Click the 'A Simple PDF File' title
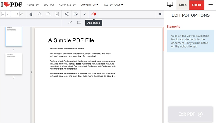 click(x=71, y=40)
